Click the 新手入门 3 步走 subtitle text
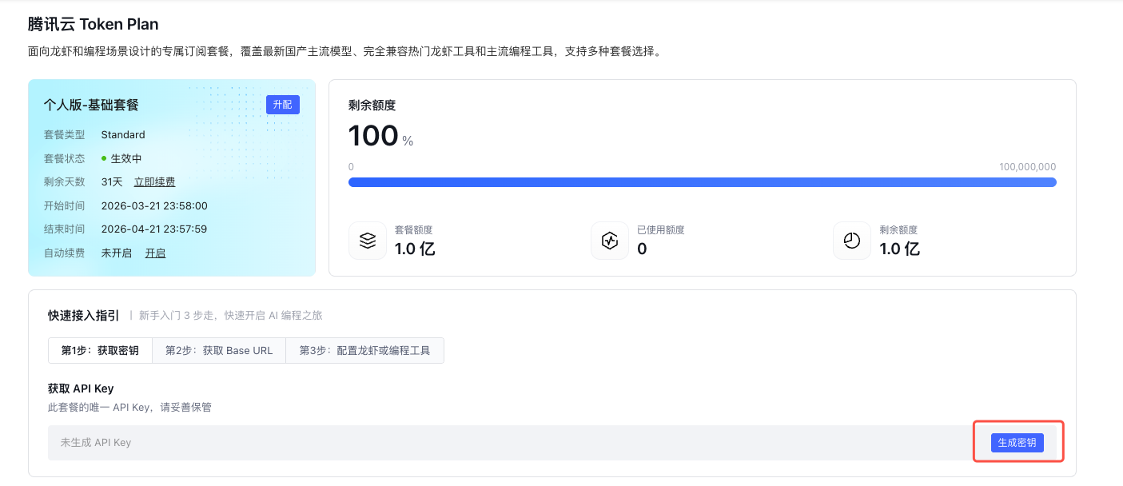Screen dimensions: 1123x486 [x=230, y=316]
